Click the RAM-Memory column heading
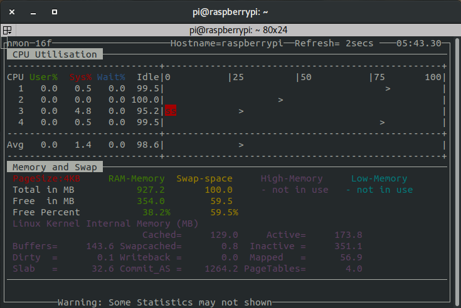The height and width of the screenshot is (308, 461). click(137, 178)
